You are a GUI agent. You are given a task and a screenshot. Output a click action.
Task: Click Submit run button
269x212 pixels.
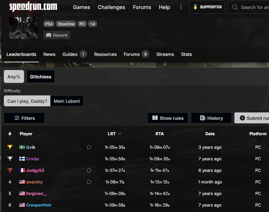coord(252,118)
